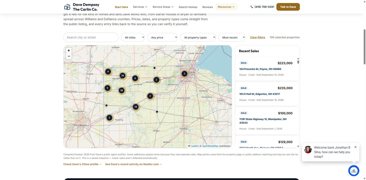Screen dimensions: 366x180
Task: Go to Start Here page
Action: click(x=121, y=7)
